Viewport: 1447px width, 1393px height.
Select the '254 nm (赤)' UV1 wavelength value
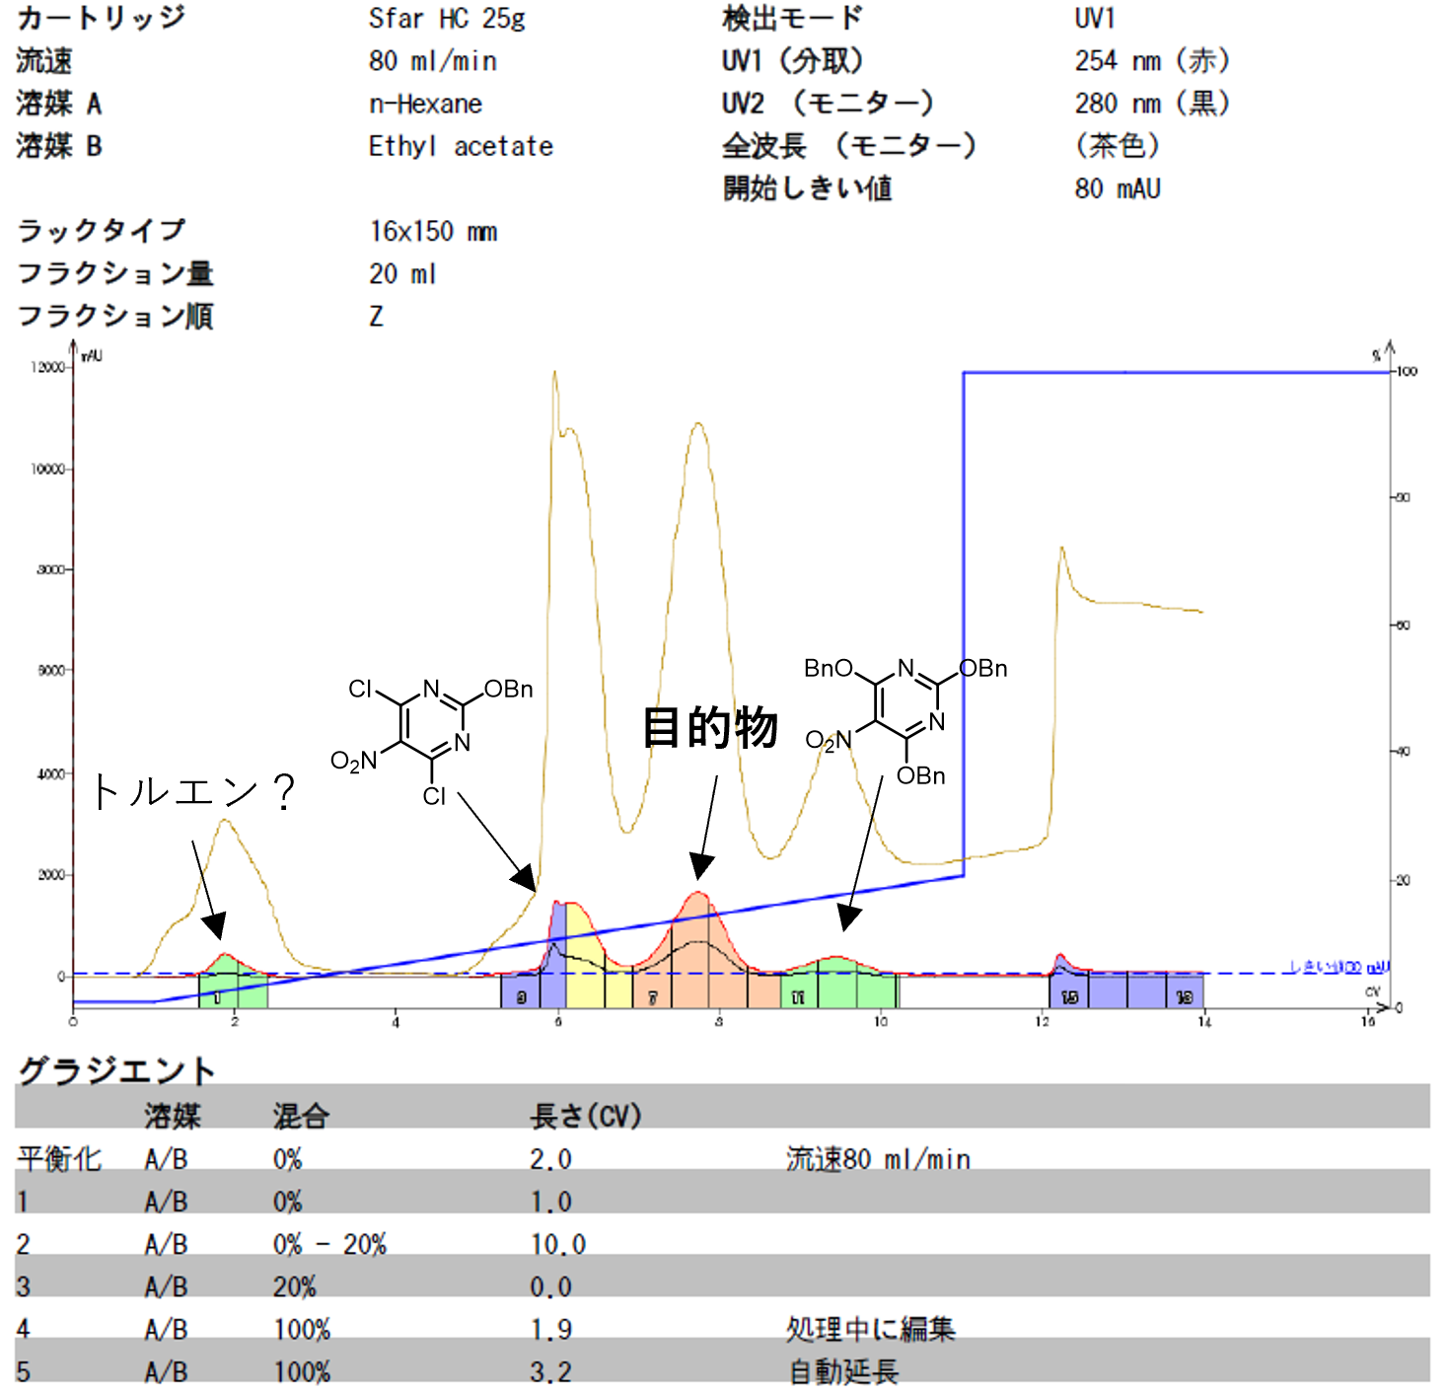coord(1152,61)
